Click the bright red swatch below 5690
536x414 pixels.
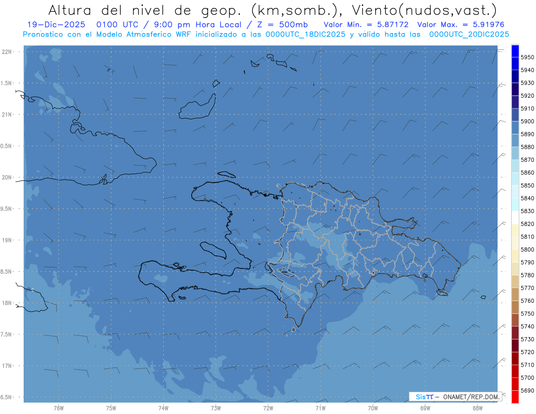click(x=515, y=397)
